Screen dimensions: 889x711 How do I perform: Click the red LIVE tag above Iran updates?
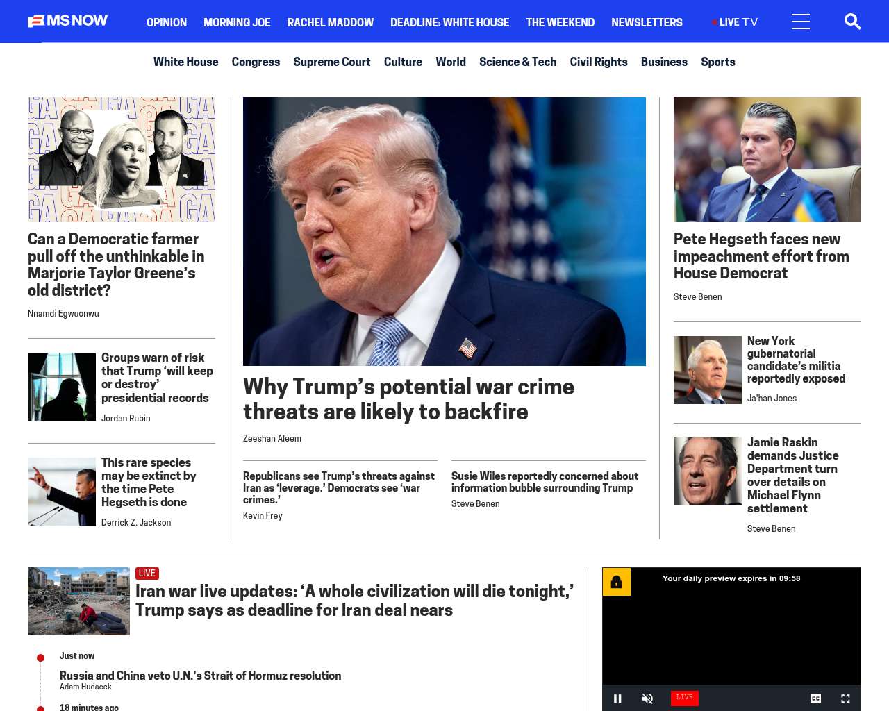coord(147,574)
